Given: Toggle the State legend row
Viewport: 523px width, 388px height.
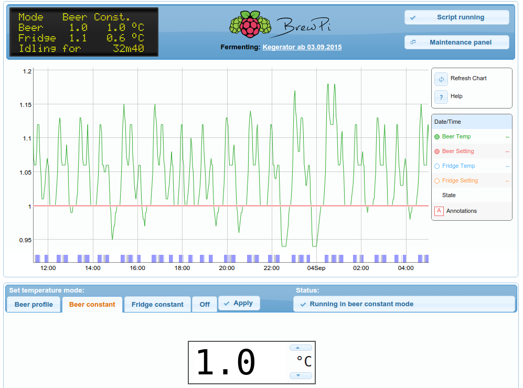Looking at the screenshot, I should point(472,196).
